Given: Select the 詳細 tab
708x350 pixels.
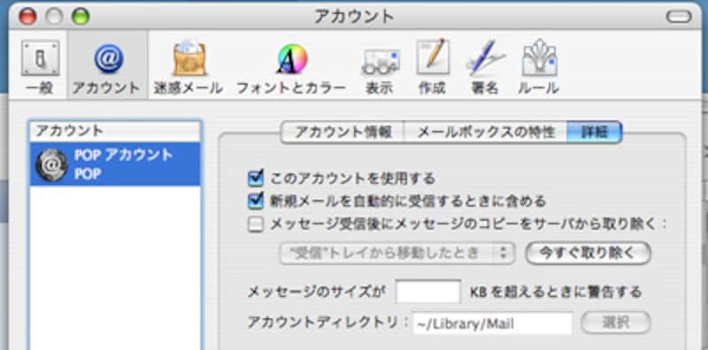Looking at the screenshot, I should tap(594, 133).
